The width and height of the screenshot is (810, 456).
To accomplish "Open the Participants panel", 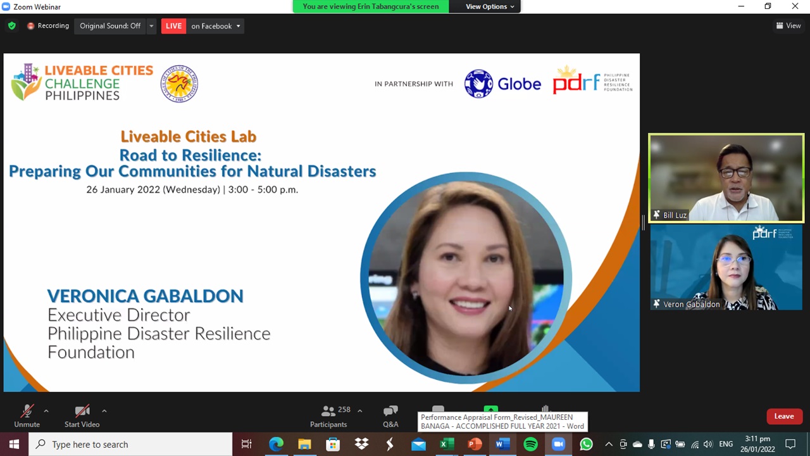I will click(328, 416).
